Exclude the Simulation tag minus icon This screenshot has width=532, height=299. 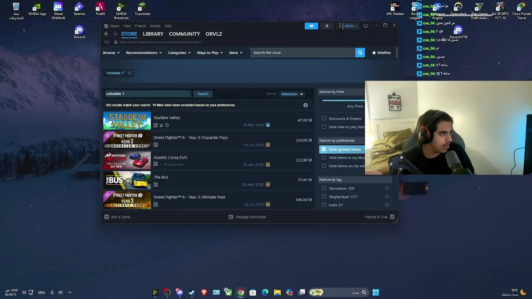(387, 188)
